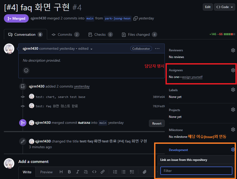This screenshot has height=179, width=237.
Task: Open Assignees settings gear
Action: point(233,70)
